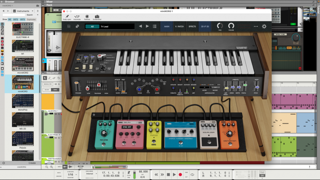This screenshot has height=180, width=320.
Task: Click the Browser search input field
Action: (x=14, y=15)
